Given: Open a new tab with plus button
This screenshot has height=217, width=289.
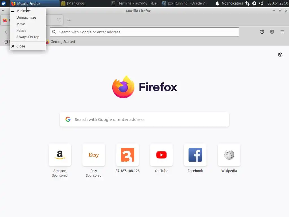Looking at the screenshot, I should point(69,20).
